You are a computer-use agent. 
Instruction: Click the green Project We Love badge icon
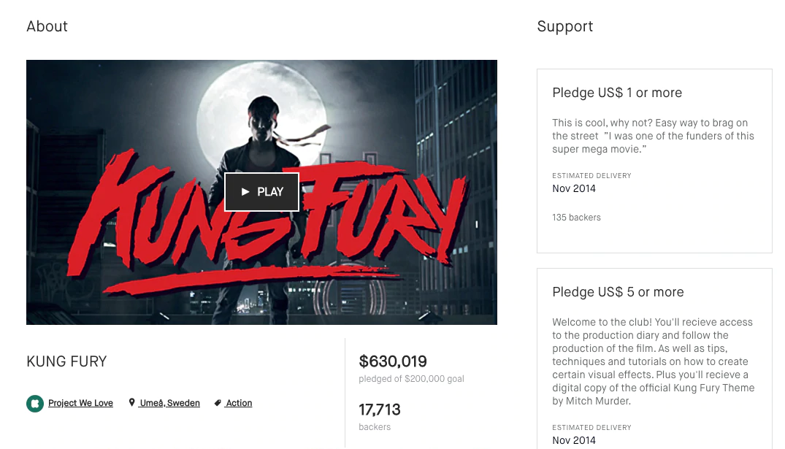[x=34, y=403]
